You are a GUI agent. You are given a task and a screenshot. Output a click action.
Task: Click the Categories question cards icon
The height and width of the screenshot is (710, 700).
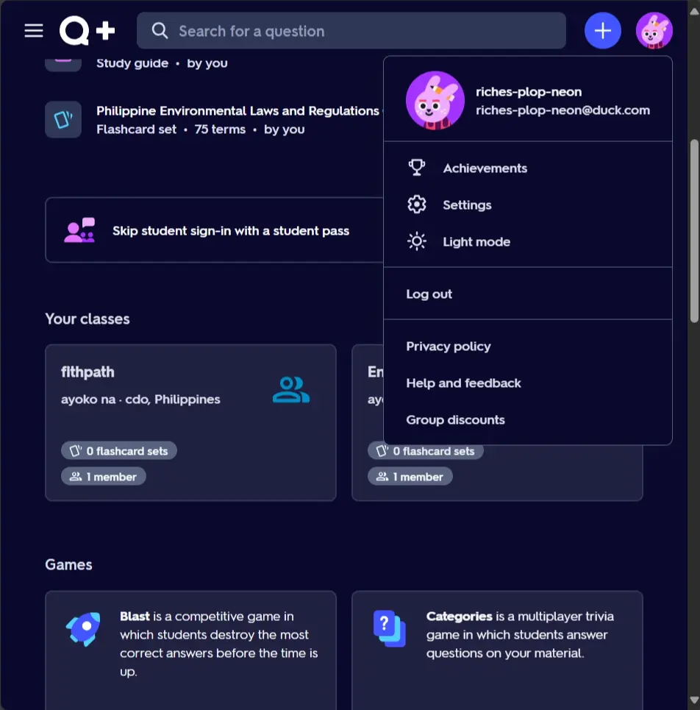tap(390, 628)
